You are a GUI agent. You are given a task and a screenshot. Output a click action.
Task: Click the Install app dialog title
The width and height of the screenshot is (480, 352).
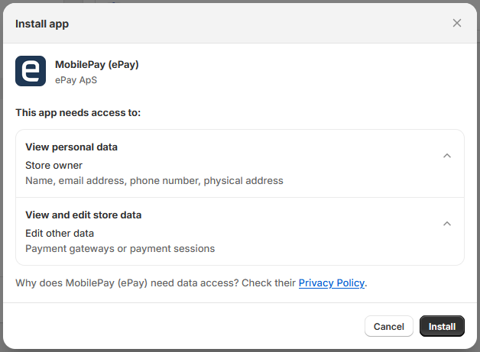tap(42, 24)
